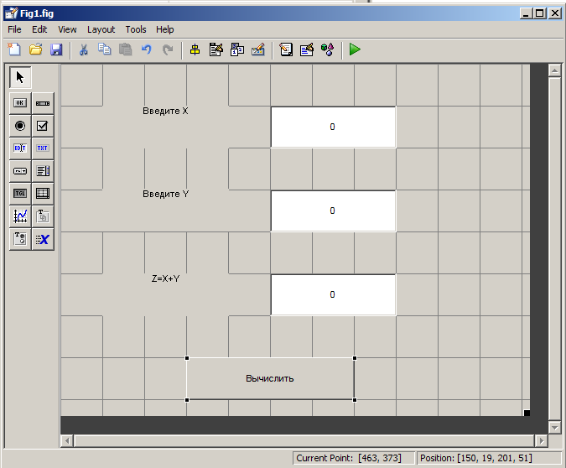
Task: Click the New Figure toolbar icon
Action: (x=14, y=49)
